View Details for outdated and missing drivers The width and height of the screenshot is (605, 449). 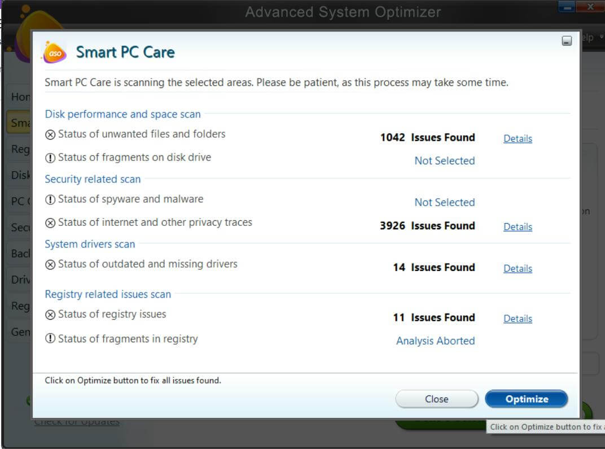point(518,268)
